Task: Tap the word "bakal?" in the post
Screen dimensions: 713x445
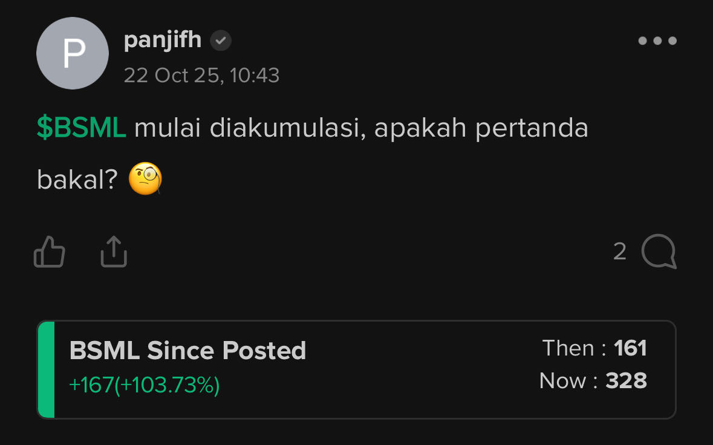Action: (x=77, y=180)
